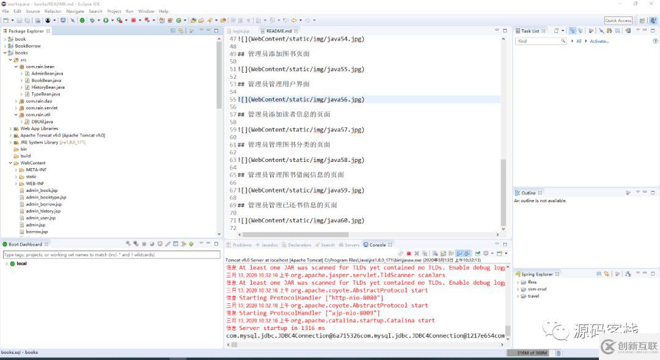The width and height of the screenshot is (660, 360).
Task: Click the Debug bug icon in toolbar
Action: pyautogui.click(x=92, y=20)
